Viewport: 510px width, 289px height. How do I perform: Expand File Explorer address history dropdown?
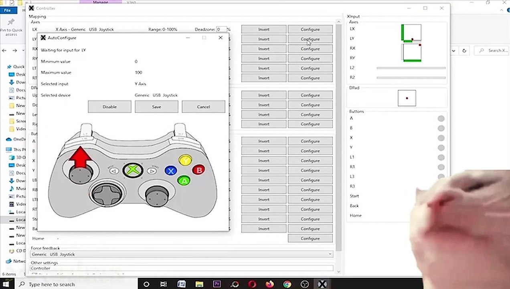[453, 51]
